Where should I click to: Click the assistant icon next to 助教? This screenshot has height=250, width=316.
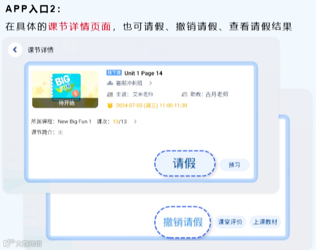click(185, 94)
